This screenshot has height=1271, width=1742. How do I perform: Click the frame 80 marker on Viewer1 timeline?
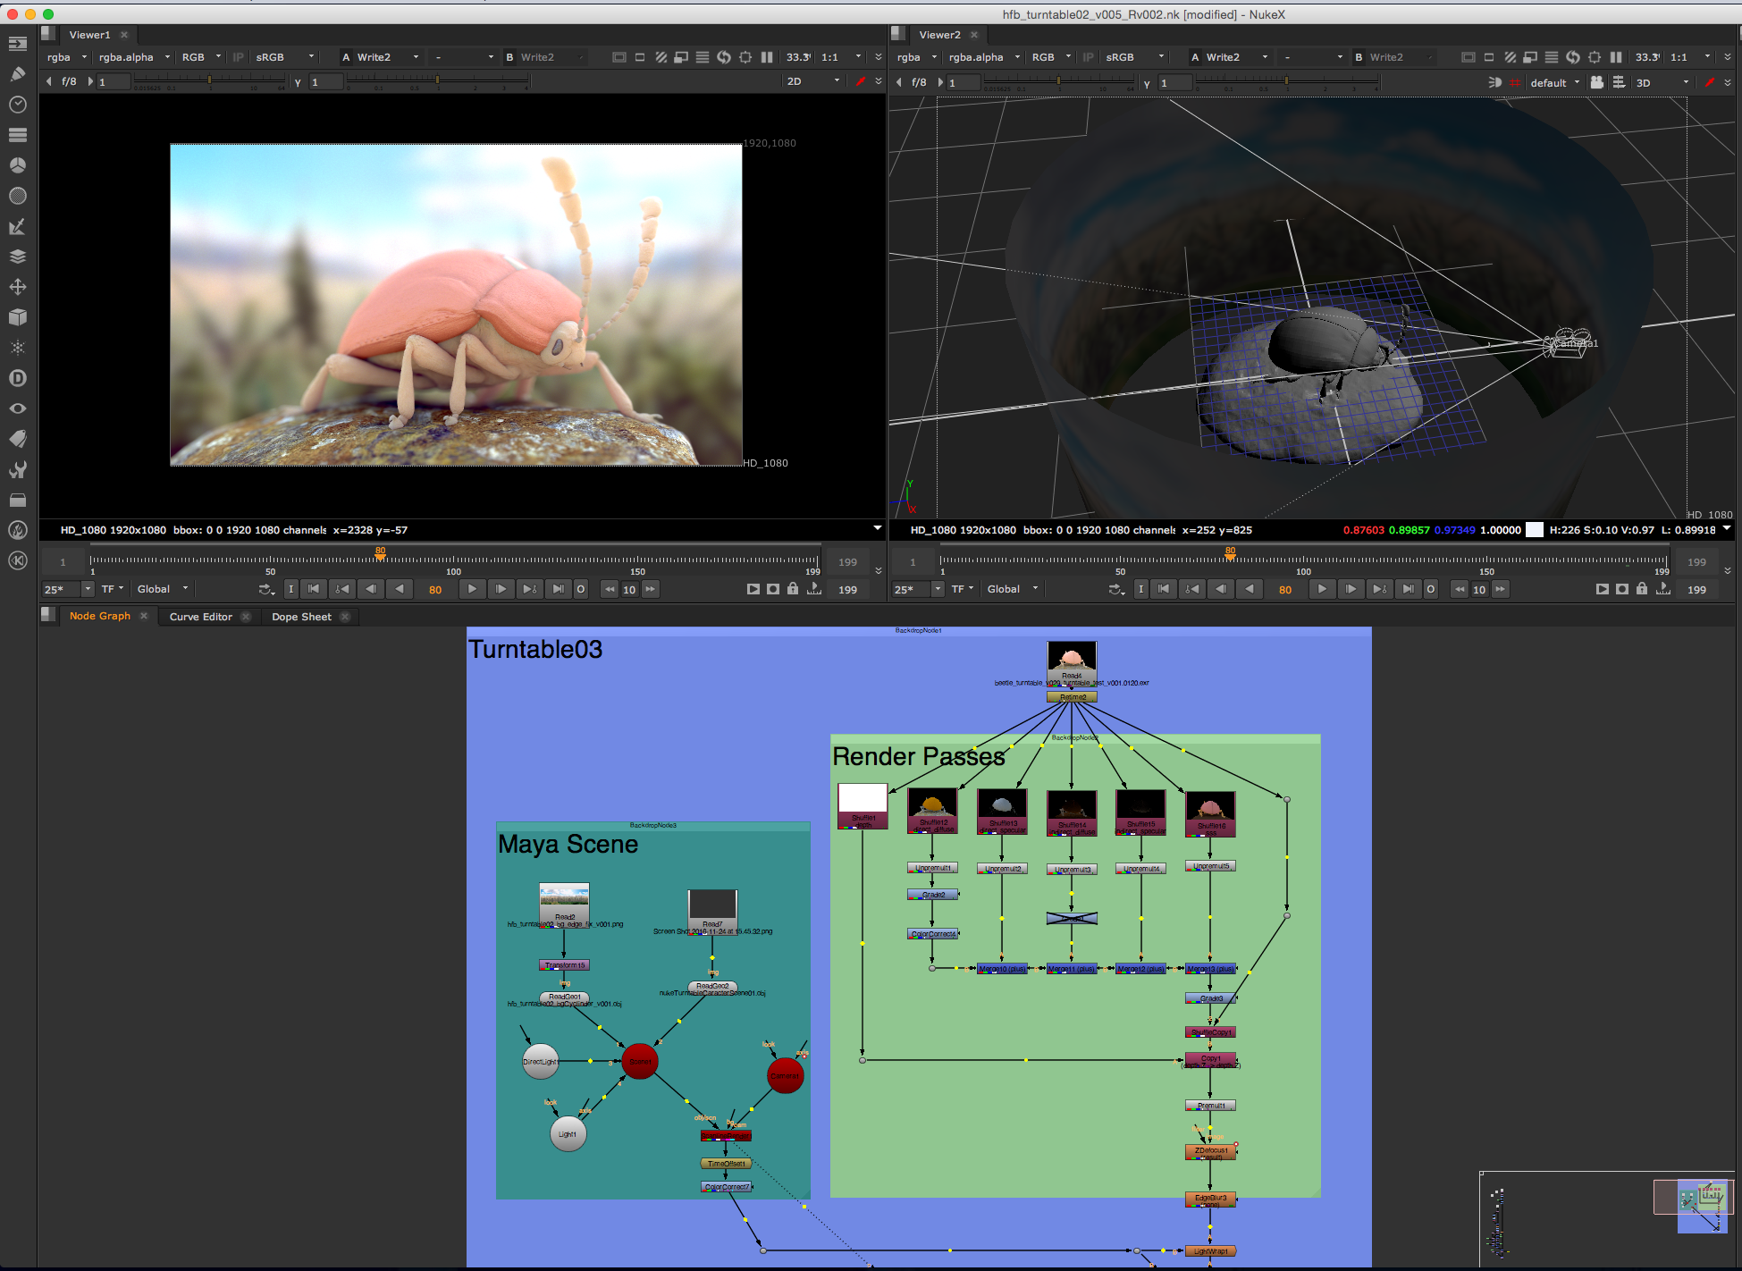(x=380, y=555)
